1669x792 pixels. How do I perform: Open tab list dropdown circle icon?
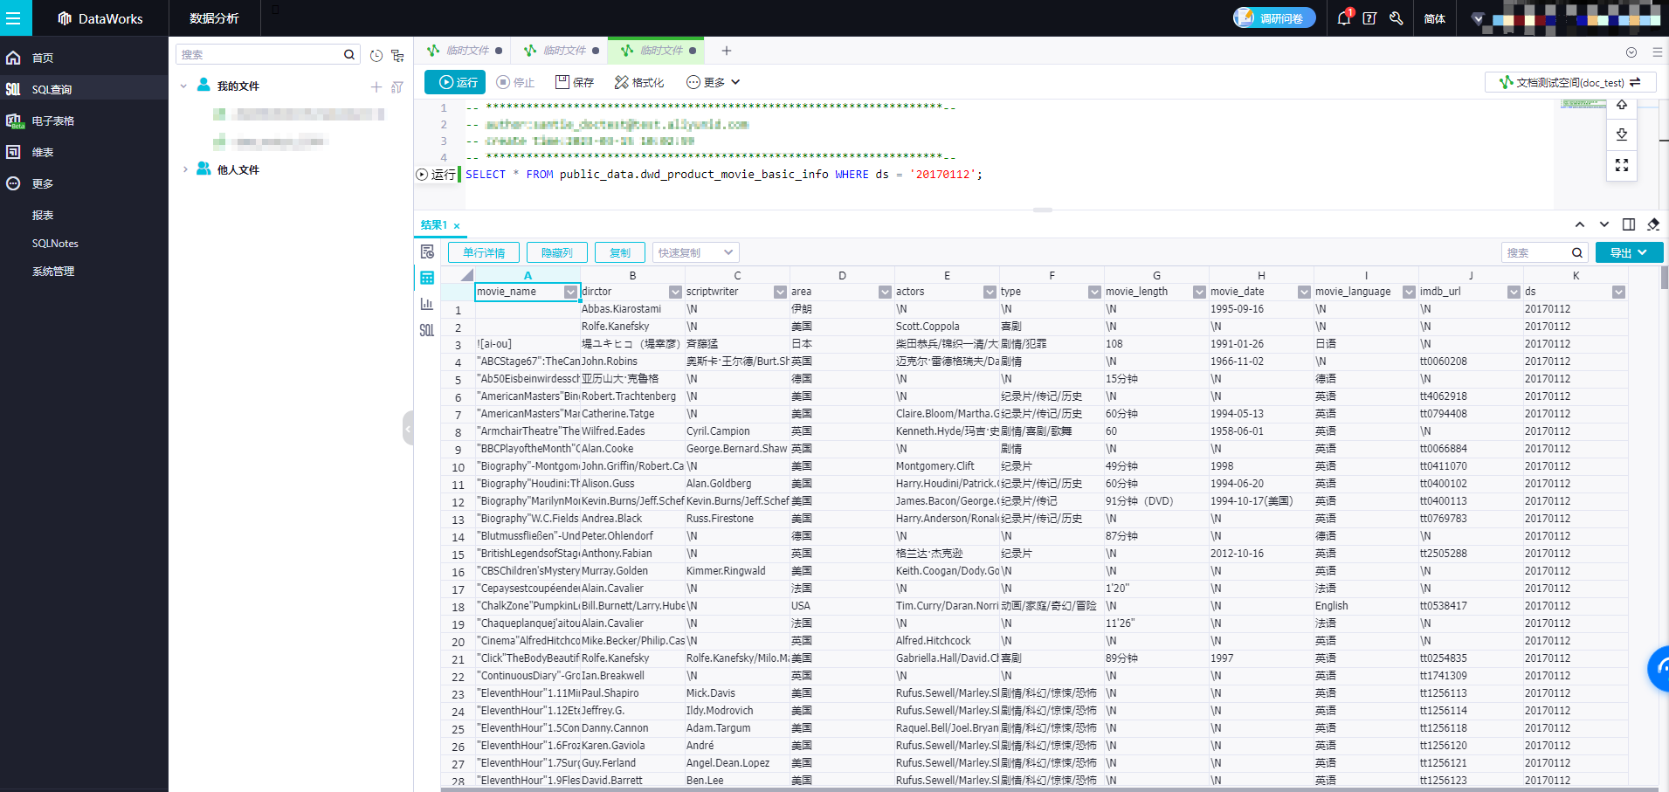1631,52
